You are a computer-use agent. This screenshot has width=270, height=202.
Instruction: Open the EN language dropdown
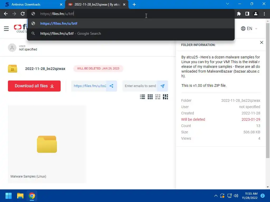(x=249, y=28)
